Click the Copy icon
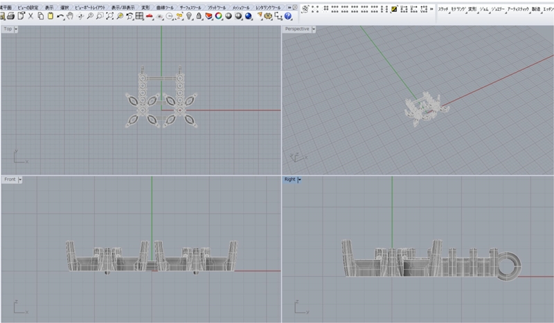Viewport: 554px width, 323px height. pos(41,16)
